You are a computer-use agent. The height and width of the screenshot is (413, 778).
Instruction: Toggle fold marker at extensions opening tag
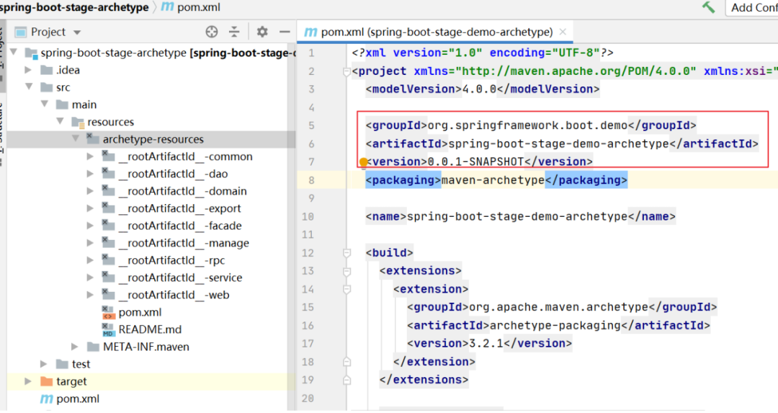point(346,272)
